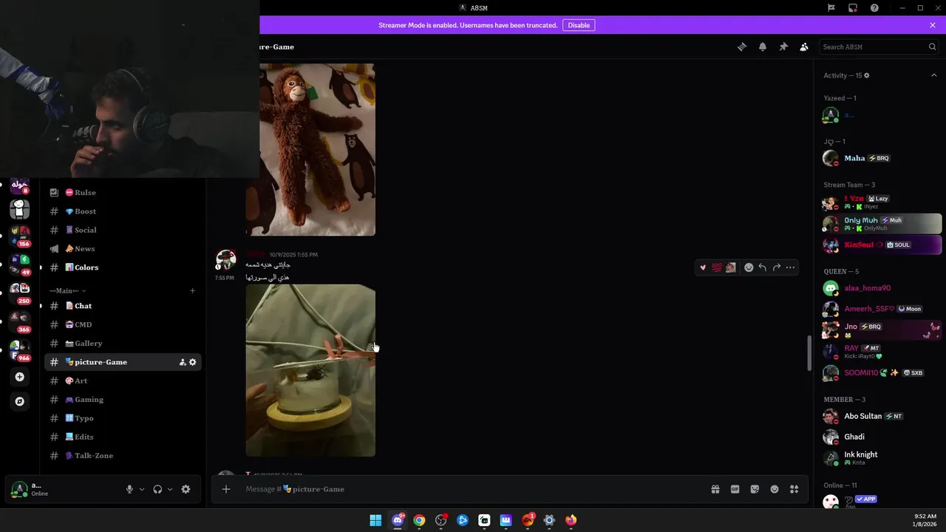This screenshot has width=946, height=532.
Task: Open the emoji picker in message bar
Action: click(x=775, y=489)
